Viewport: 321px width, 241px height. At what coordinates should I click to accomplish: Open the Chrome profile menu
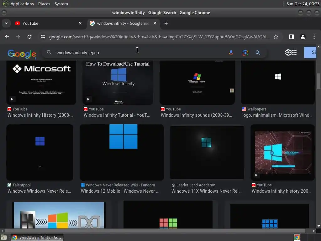point(303,37)
